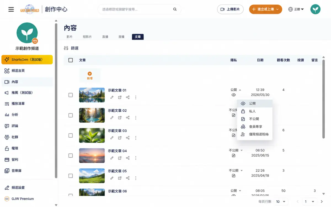Check the box for 示範文章 01

[x=71, y=95]
